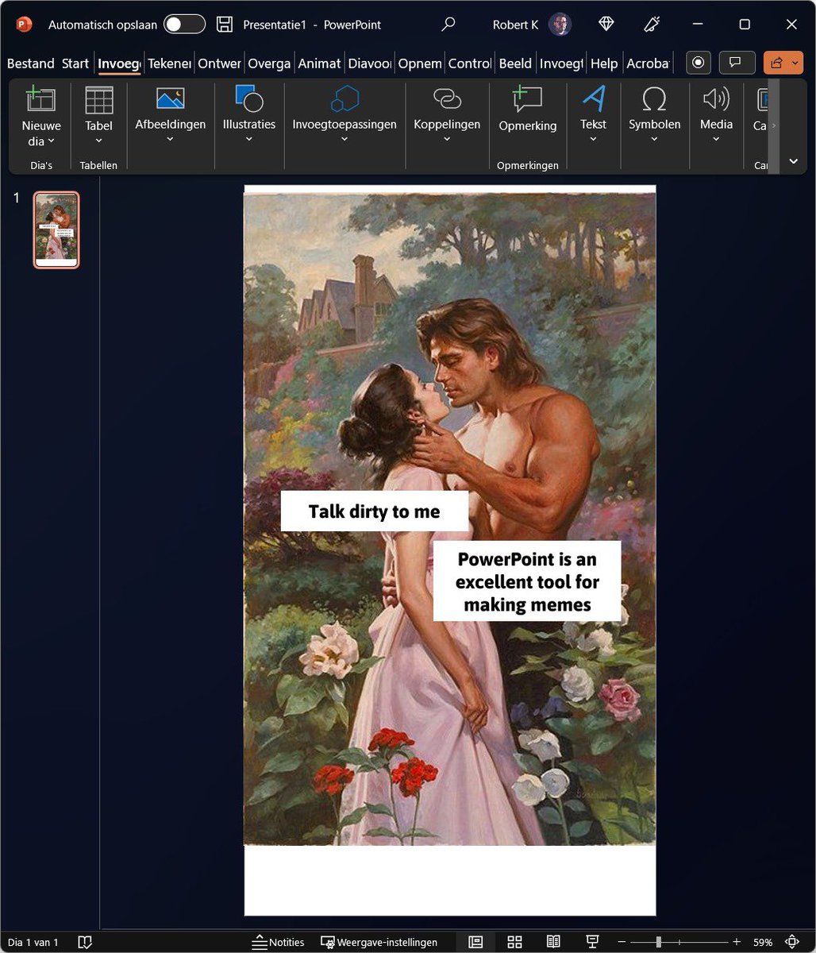
Task: Expand the Tekst dropdown chevron
Action: pyautogui.click(x=593, y=140)
